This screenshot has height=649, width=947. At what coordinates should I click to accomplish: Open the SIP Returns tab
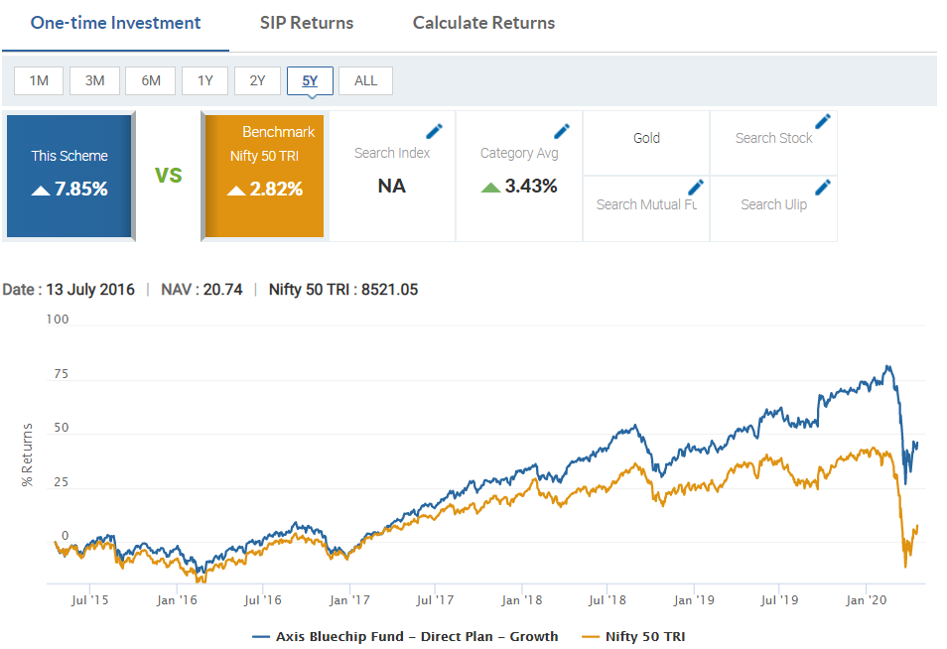[x=307, y=23]
